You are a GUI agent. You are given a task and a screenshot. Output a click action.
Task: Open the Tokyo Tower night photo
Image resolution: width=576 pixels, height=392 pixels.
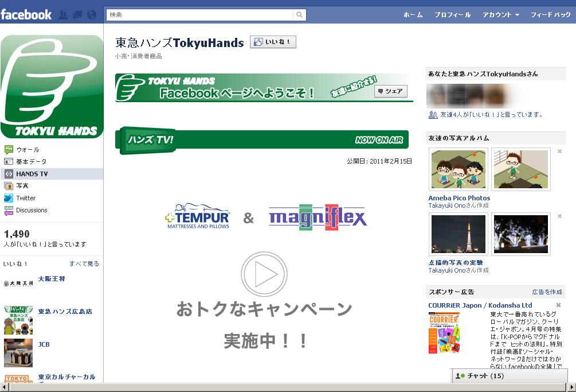click(x=459, y=234)
